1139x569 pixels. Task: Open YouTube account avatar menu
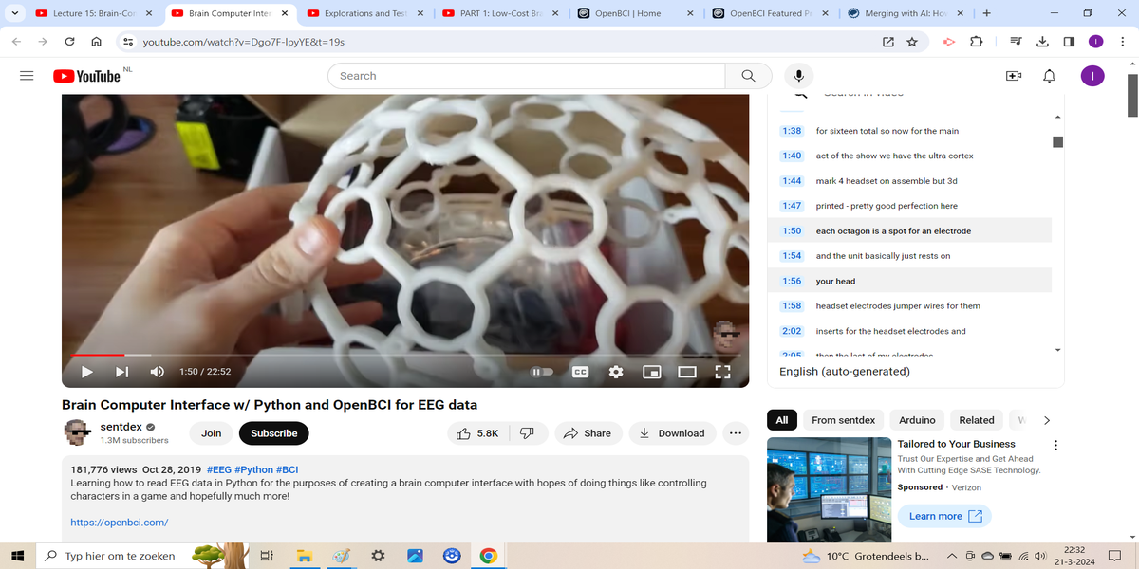coord(1092,76)
